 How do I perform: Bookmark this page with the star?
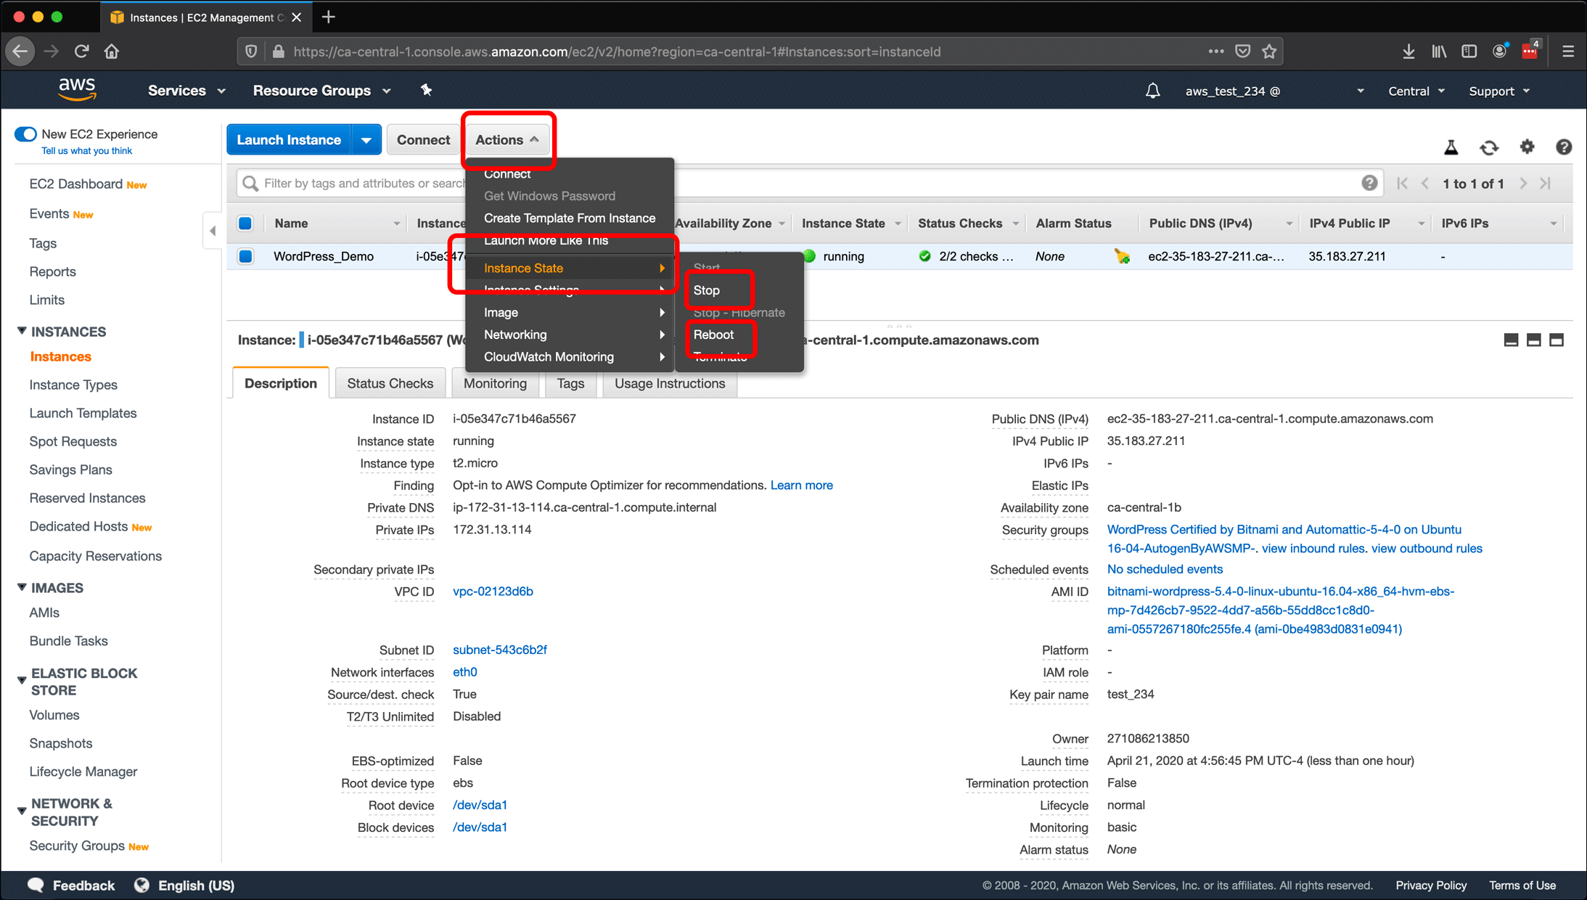[x=1268, y=52]
